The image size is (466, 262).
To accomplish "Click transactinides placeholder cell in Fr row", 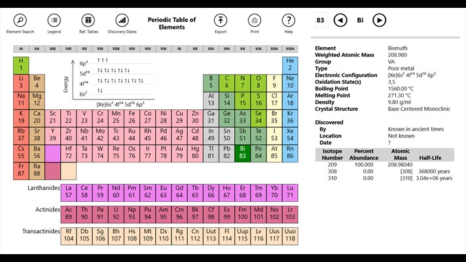I will coord(68,171).
